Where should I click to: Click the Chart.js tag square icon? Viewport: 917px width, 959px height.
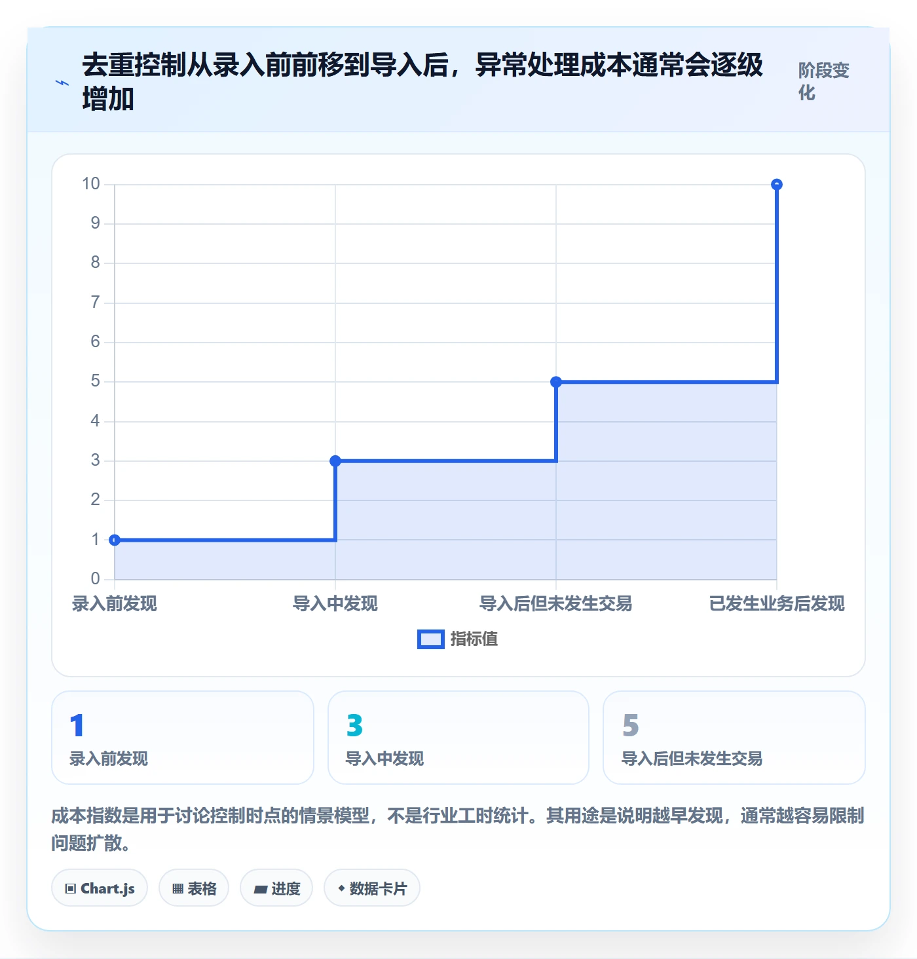tap(71, 889)
